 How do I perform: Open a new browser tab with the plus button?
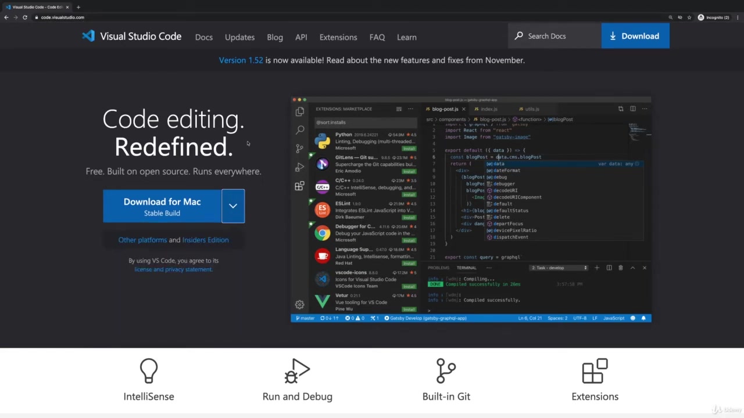click(78, 7)
